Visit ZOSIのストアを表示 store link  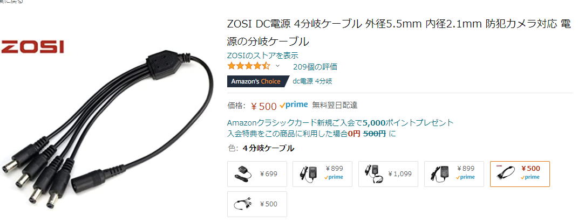click(x=263, y=55)
